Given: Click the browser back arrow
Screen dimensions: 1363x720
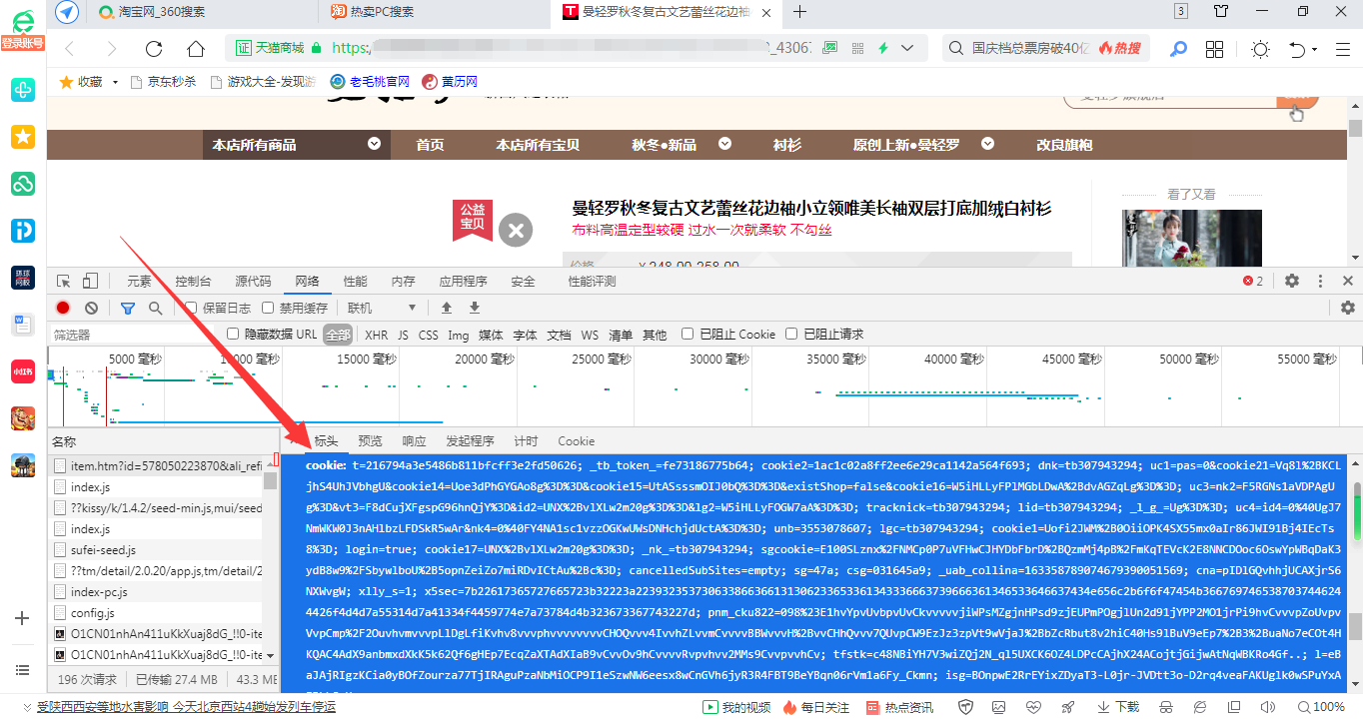Looking at the screenshot, I should click(70, 49).
